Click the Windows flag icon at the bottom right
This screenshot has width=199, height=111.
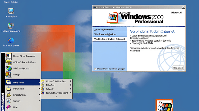point(164,105)
